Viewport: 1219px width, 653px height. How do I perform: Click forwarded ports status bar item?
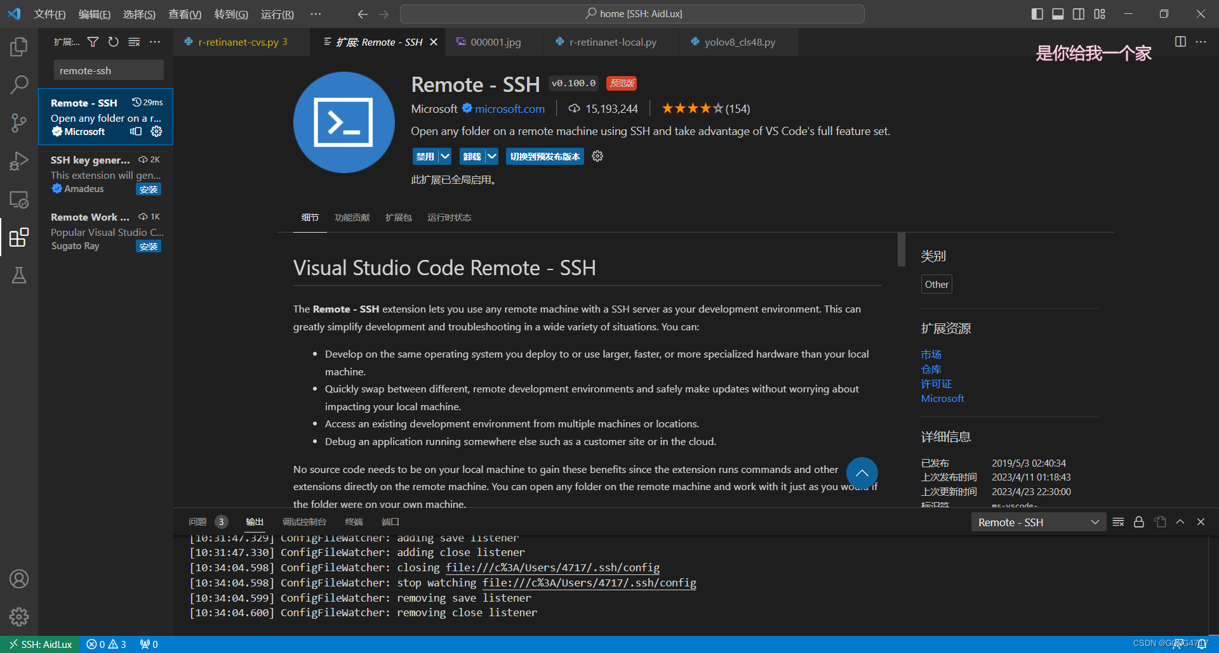point(149,644)
